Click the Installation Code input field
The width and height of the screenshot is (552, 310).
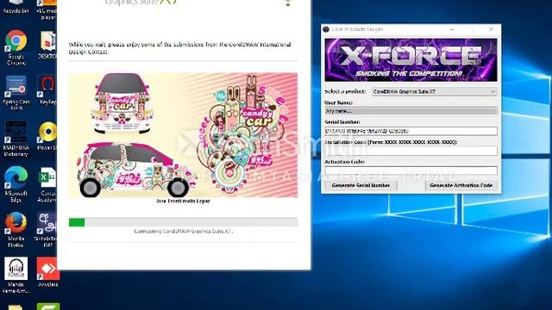411,151
